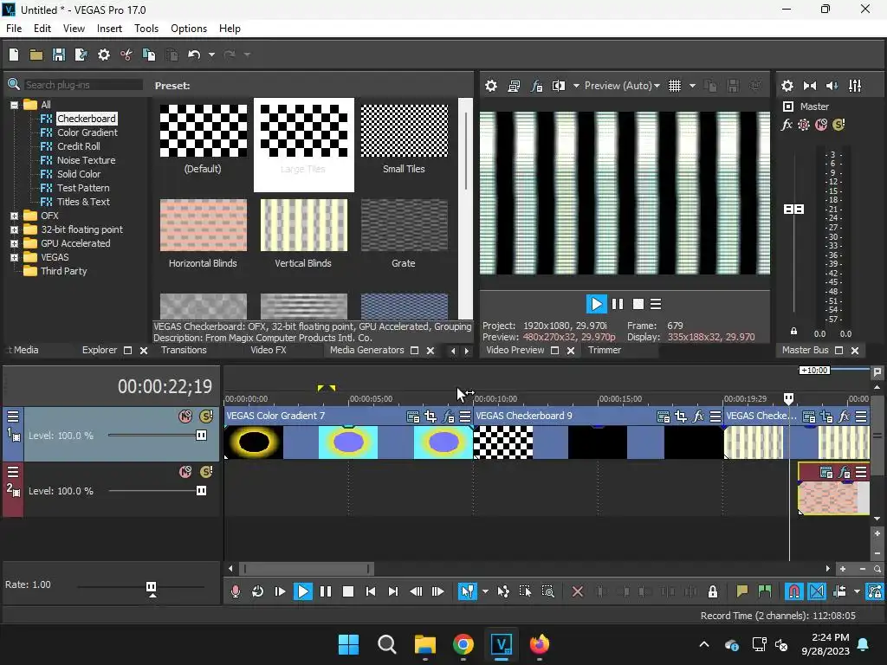Open the Preview (Auto) quality dropdown
The width and height of the screenshot is (887, 665).
(622, 86)
